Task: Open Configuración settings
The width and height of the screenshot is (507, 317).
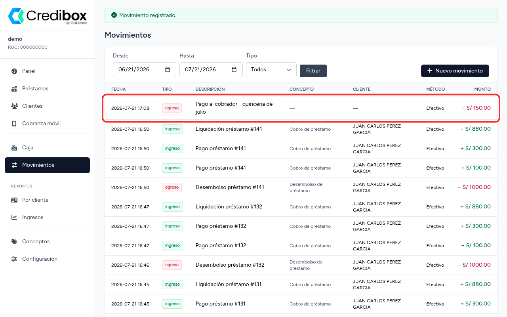Action: [x=47, y=259]
